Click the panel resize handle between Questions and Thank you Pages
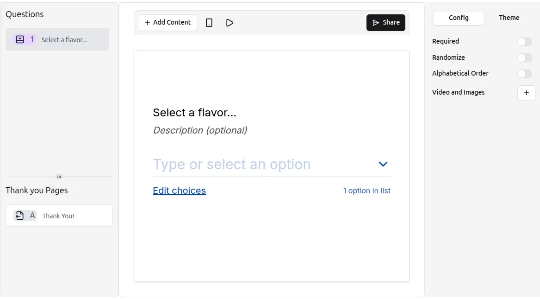The height and width of the screenshot is (299, 540). (59, 177)
